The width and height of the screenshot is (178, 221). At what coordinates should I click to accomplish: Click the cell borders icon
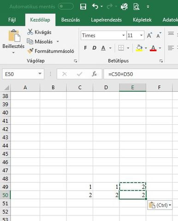(x=121, y=48)
